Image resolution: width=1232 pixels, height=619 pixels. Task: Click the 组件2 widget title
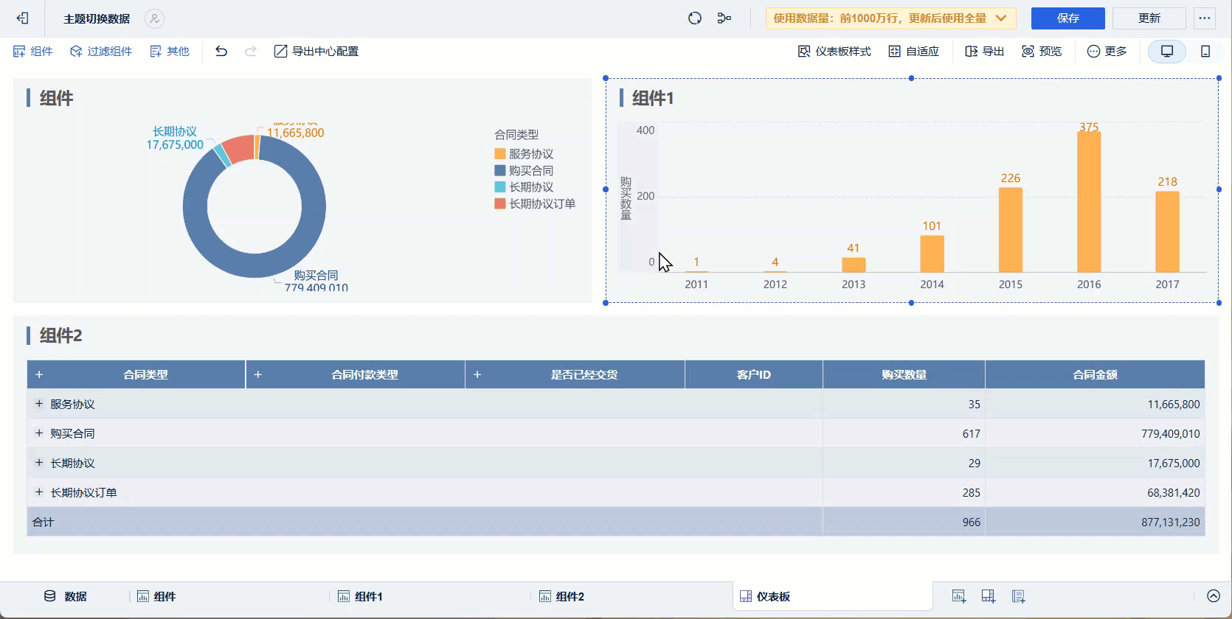[60, 335]
